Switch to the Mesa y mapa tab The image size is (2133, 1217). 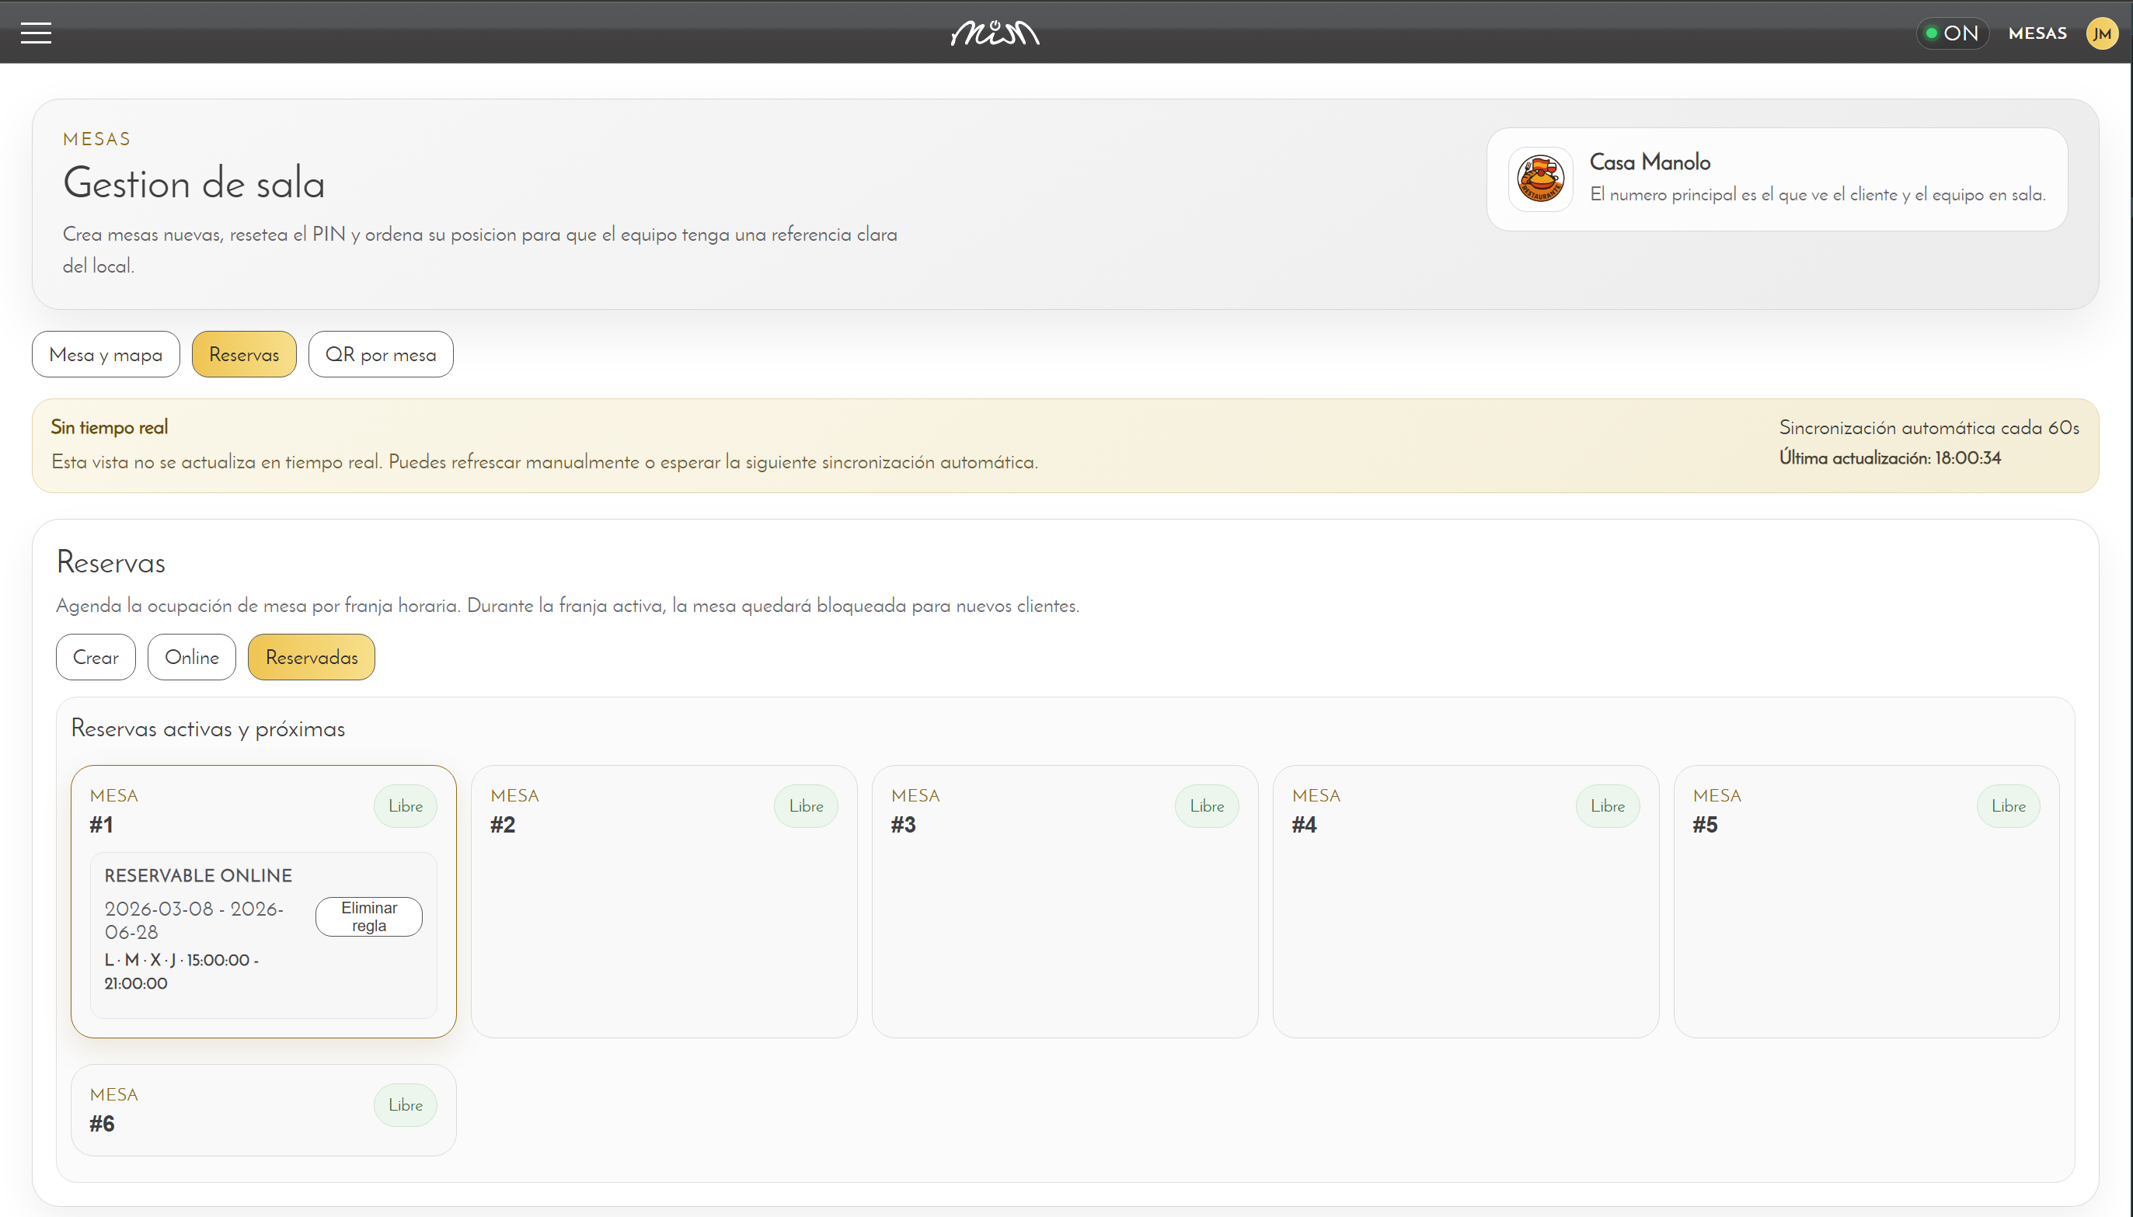pyautogui.click(x=106, y=354)
